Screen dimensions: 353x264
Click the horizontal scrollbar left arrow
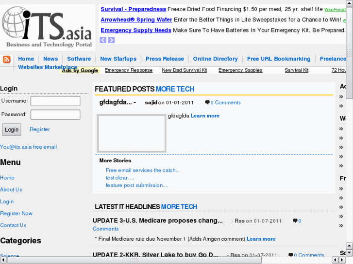point(3,260)
